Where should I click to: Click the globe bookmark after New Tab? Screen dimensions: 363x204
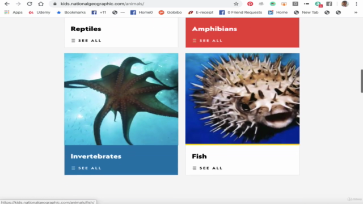pyautogui.click(x=327, y=12)
